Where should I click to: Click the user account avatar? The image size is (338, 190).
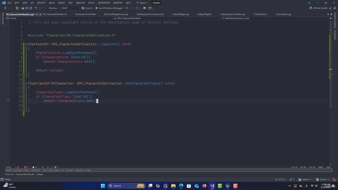[309, 3]
